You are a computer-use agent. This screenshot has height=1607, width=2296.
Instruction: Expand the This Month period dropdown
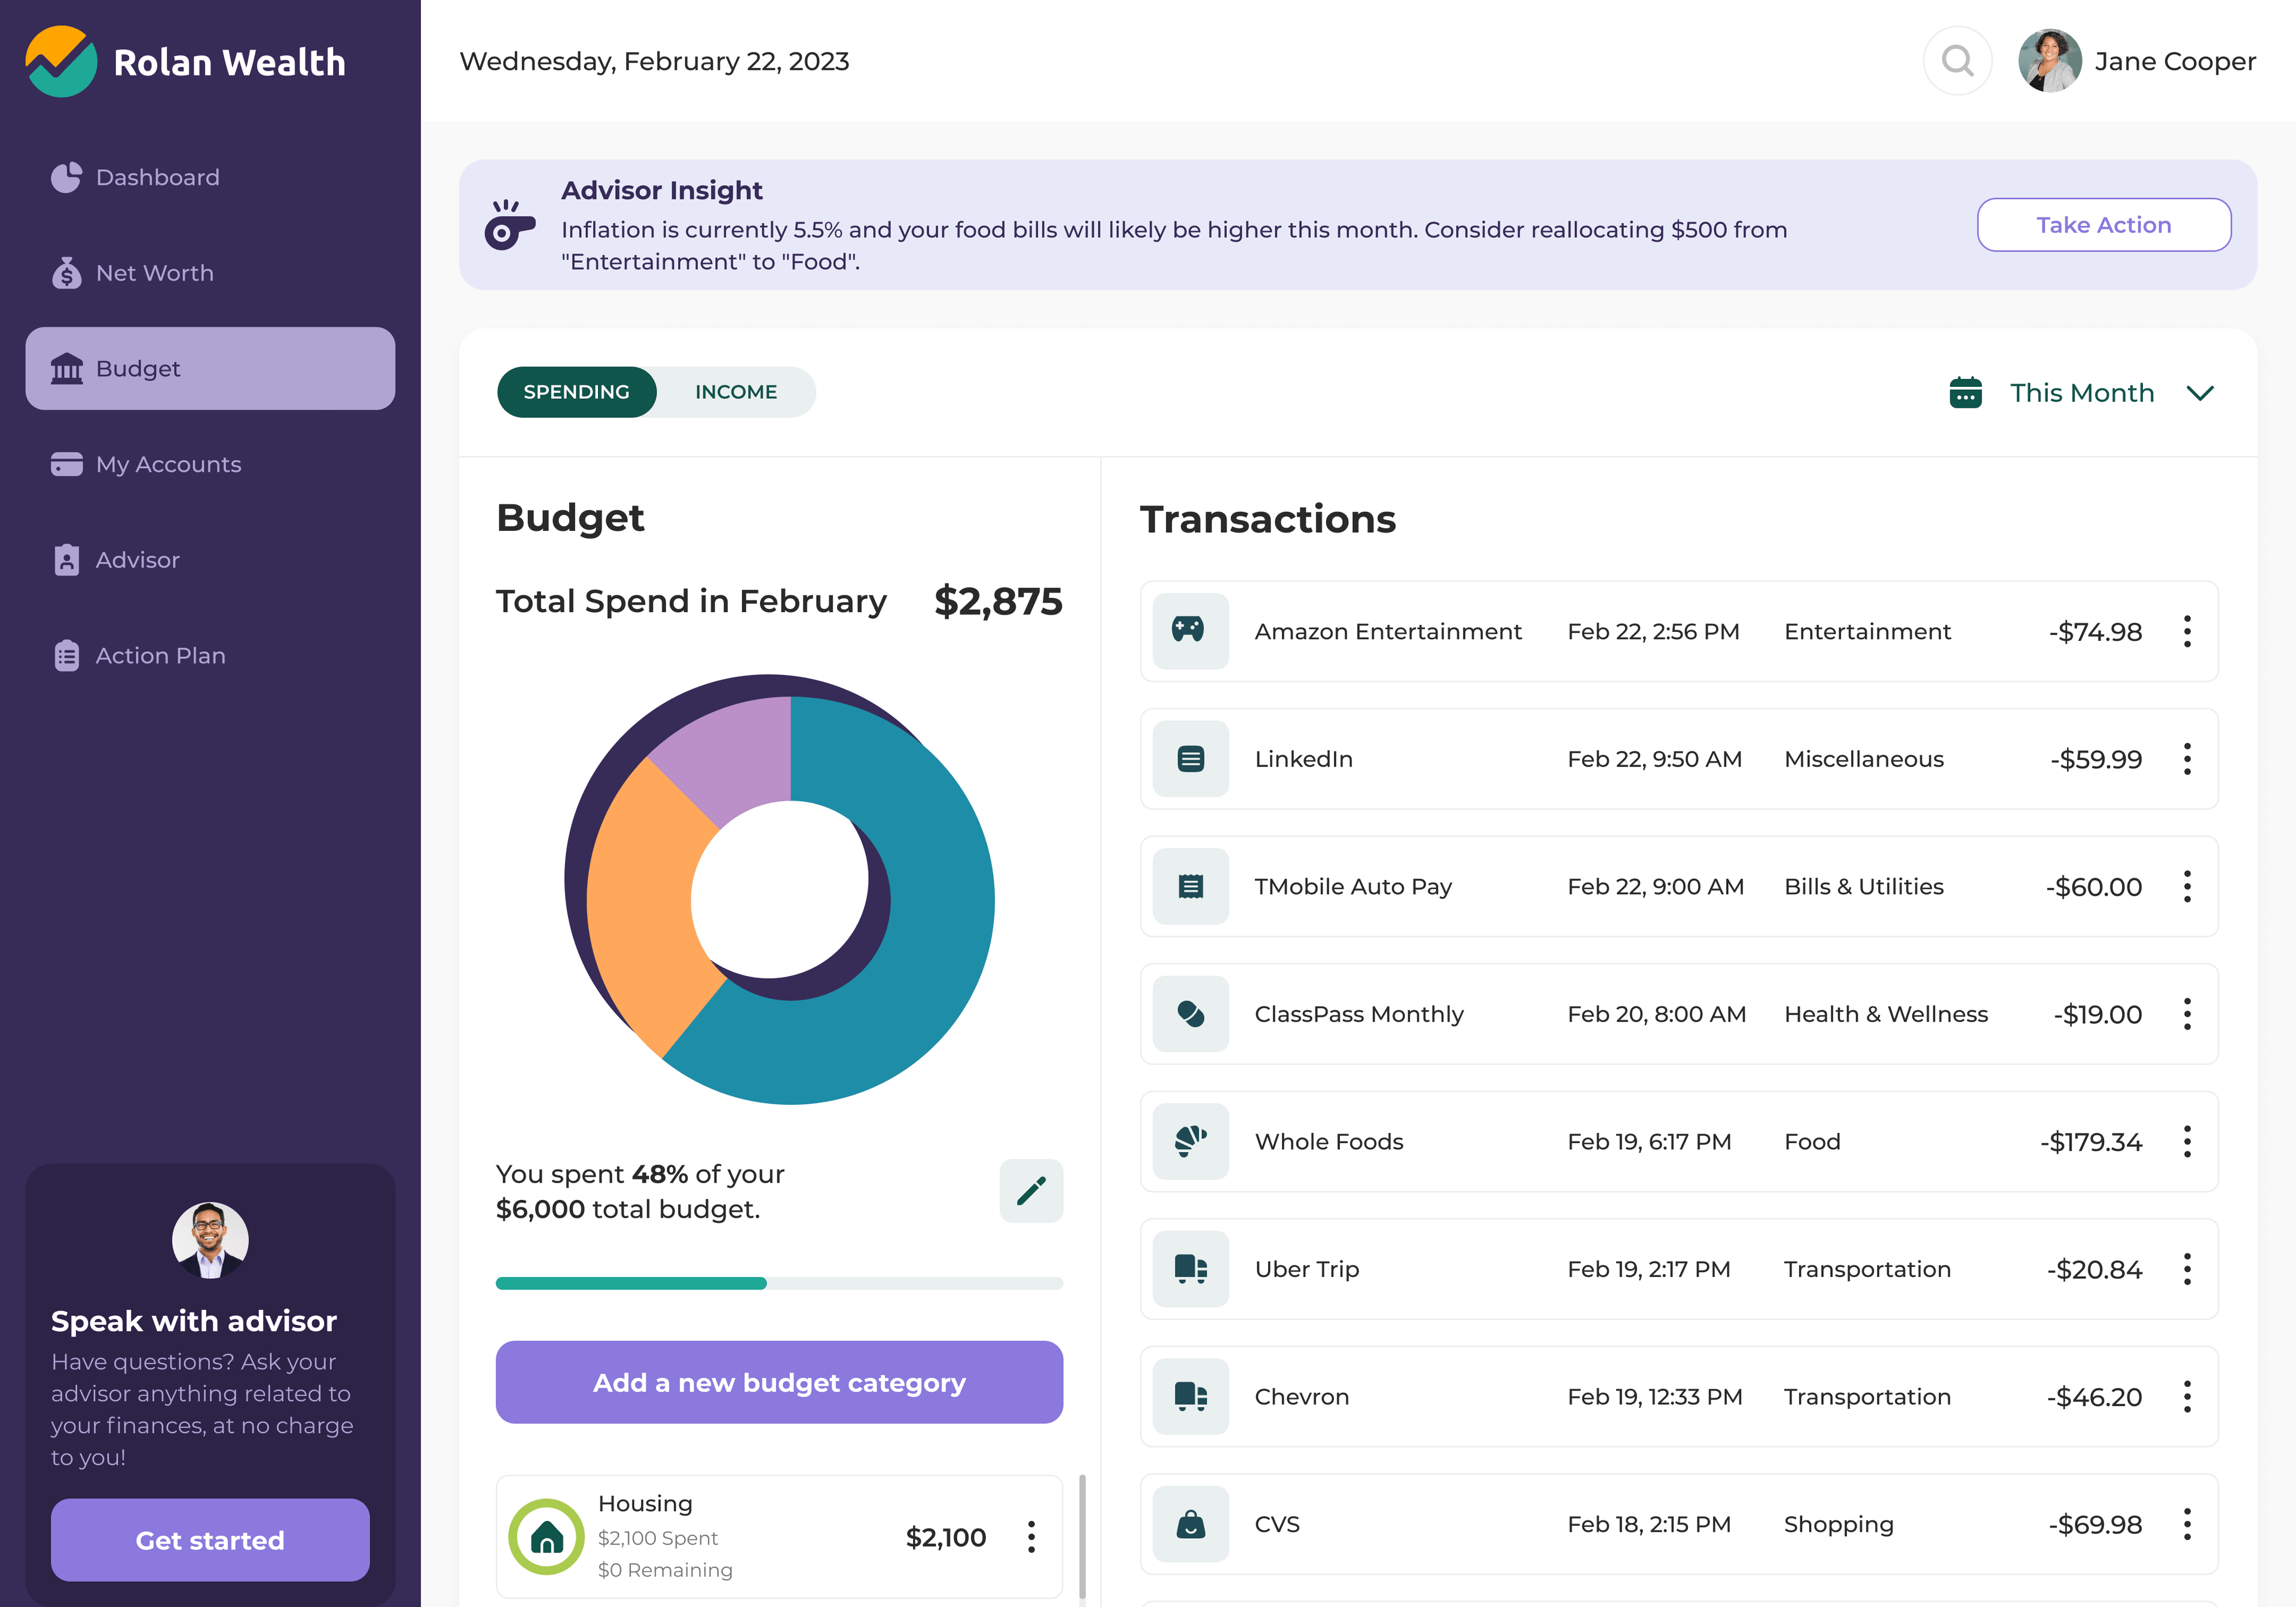click(x=2082, y=392)
